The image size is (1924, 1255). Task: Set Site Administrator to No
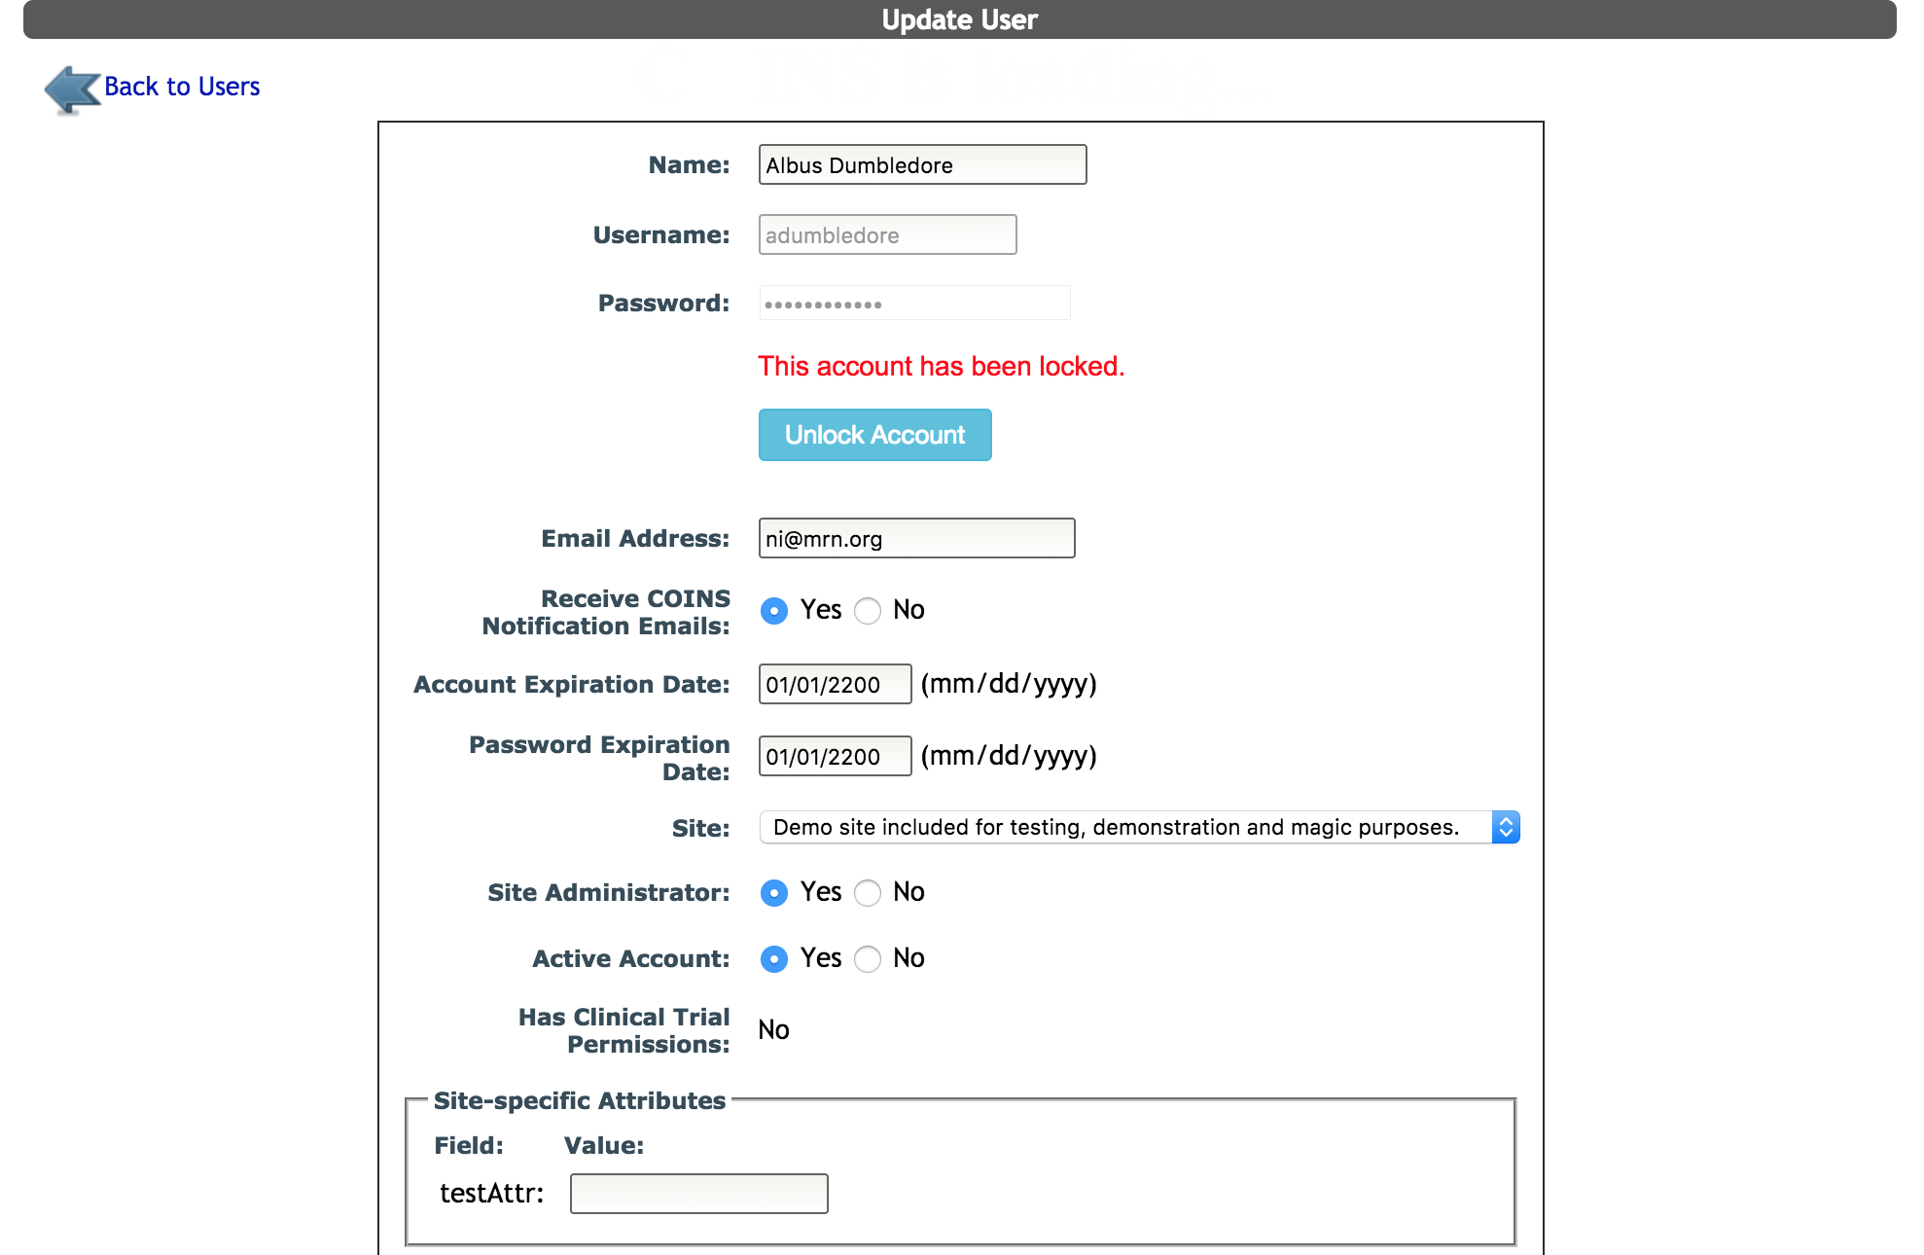pyautogui.click(x=868, y=892)
